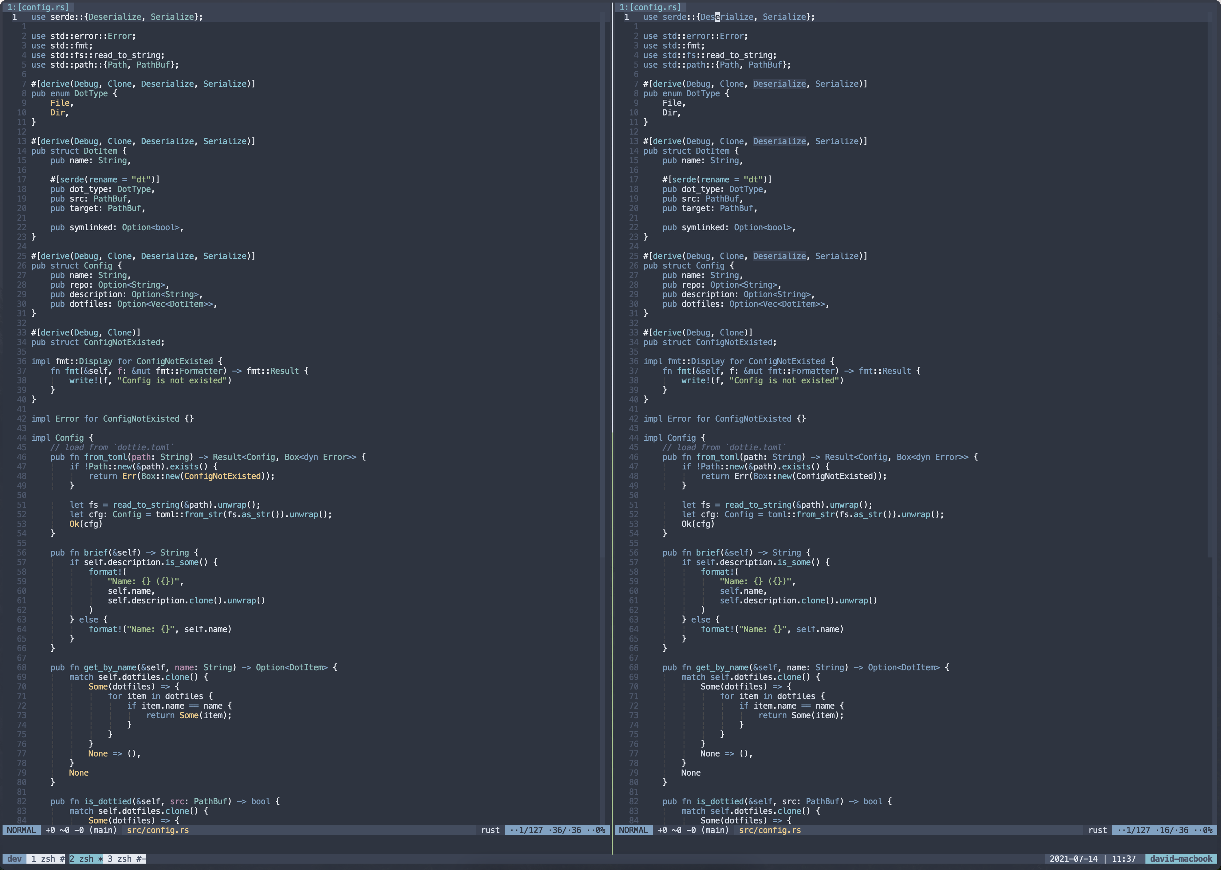Click 'pub fn from_toml' line in the right pane
This screenshot has width=1221, height=870.
click(x=820, y=457)
